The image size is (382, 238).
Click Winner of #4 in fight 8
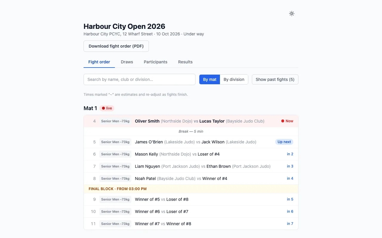(x=215, y=178)
